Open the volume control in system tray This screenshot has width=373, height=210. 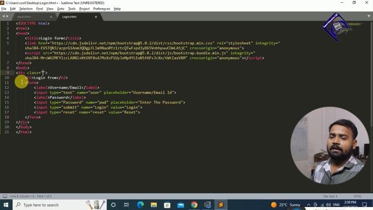click(x=329, y=205)
